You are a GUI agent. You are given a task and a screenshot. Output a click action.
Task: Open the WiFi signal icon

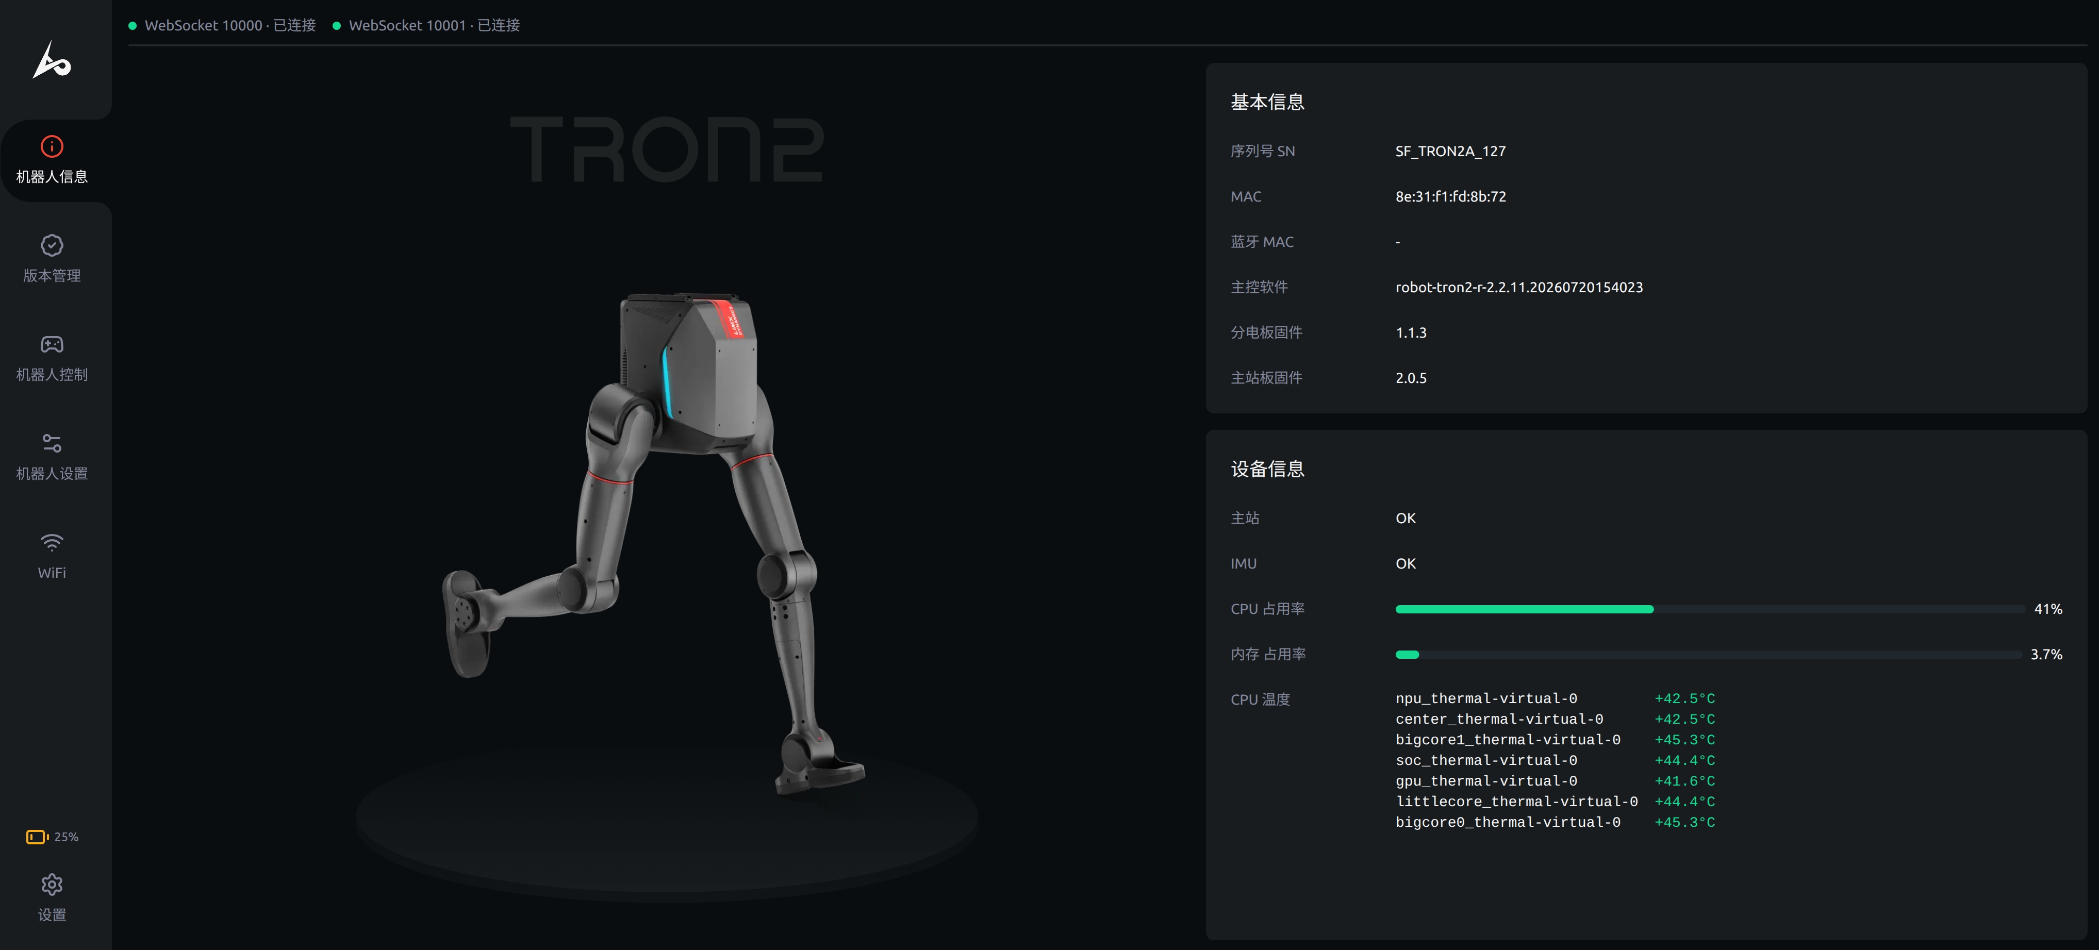coord(52,543)
